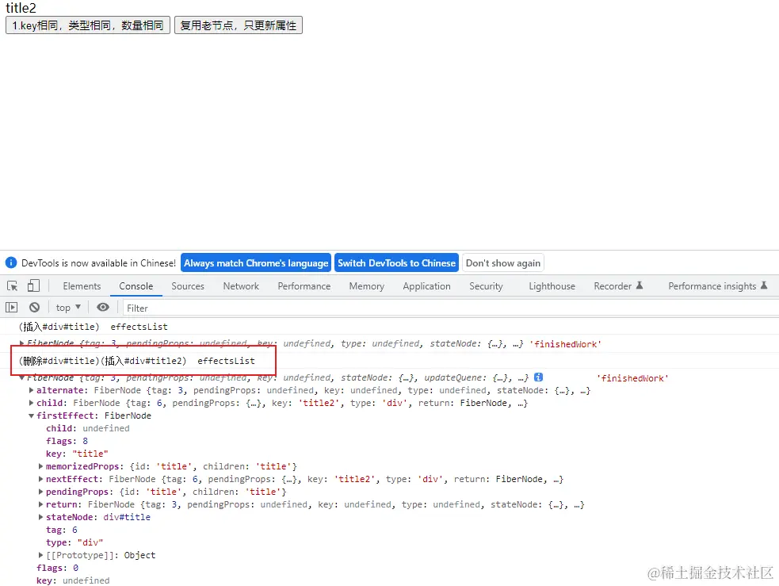Open the Lighthouse tab
The width and height of the screenshot is (779, 586).
[x=552, y=286]
